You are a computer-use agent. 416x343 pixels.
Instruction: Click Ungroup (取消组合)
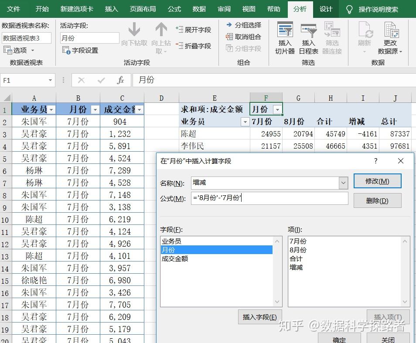tap(244, 37)
